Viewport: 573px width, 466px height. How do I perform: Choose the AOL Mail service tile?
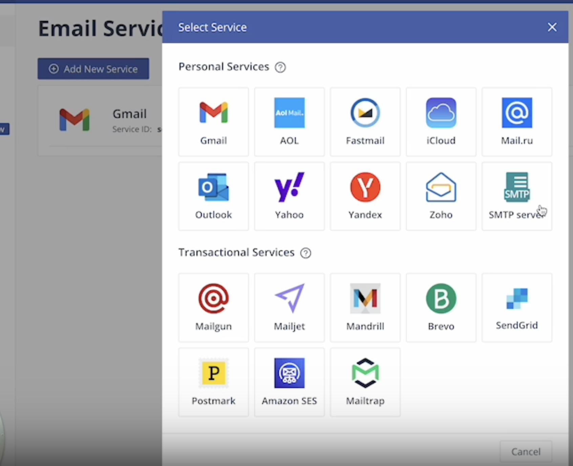pos(289,122)
